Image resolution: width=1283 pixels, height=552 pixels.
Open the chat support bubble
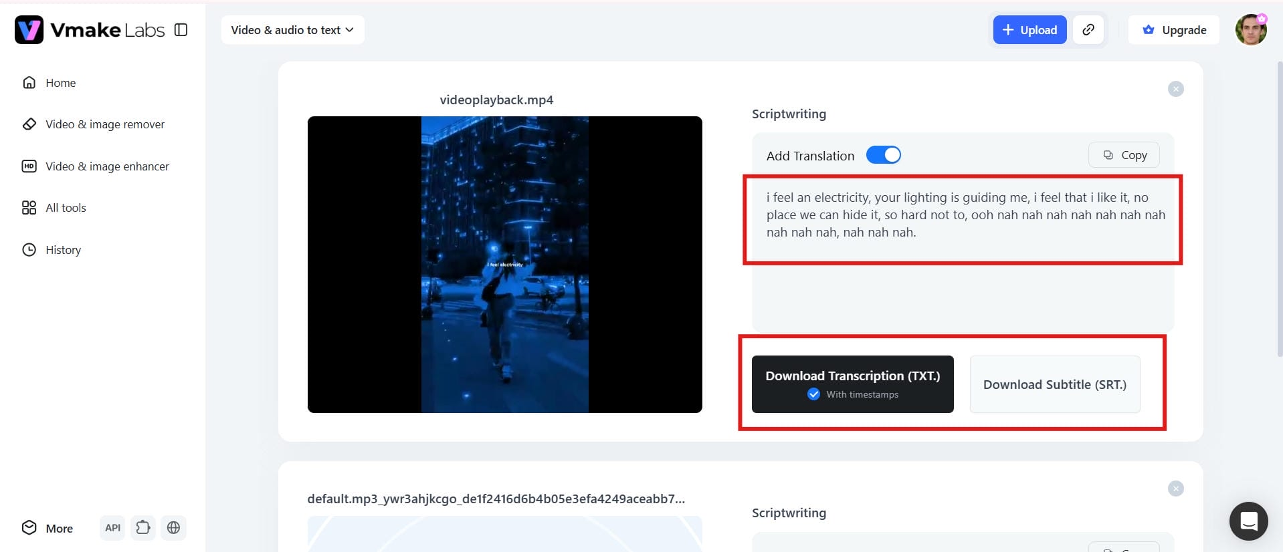1248,521
